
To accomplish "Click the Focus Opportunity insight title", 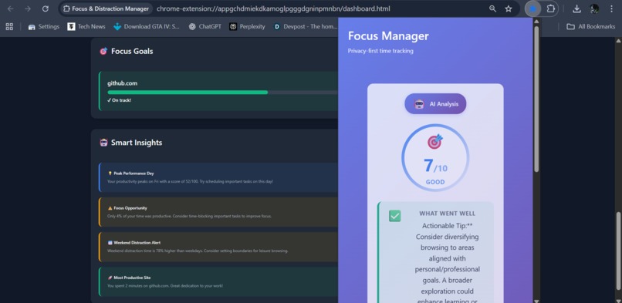I will pos(130,208).
